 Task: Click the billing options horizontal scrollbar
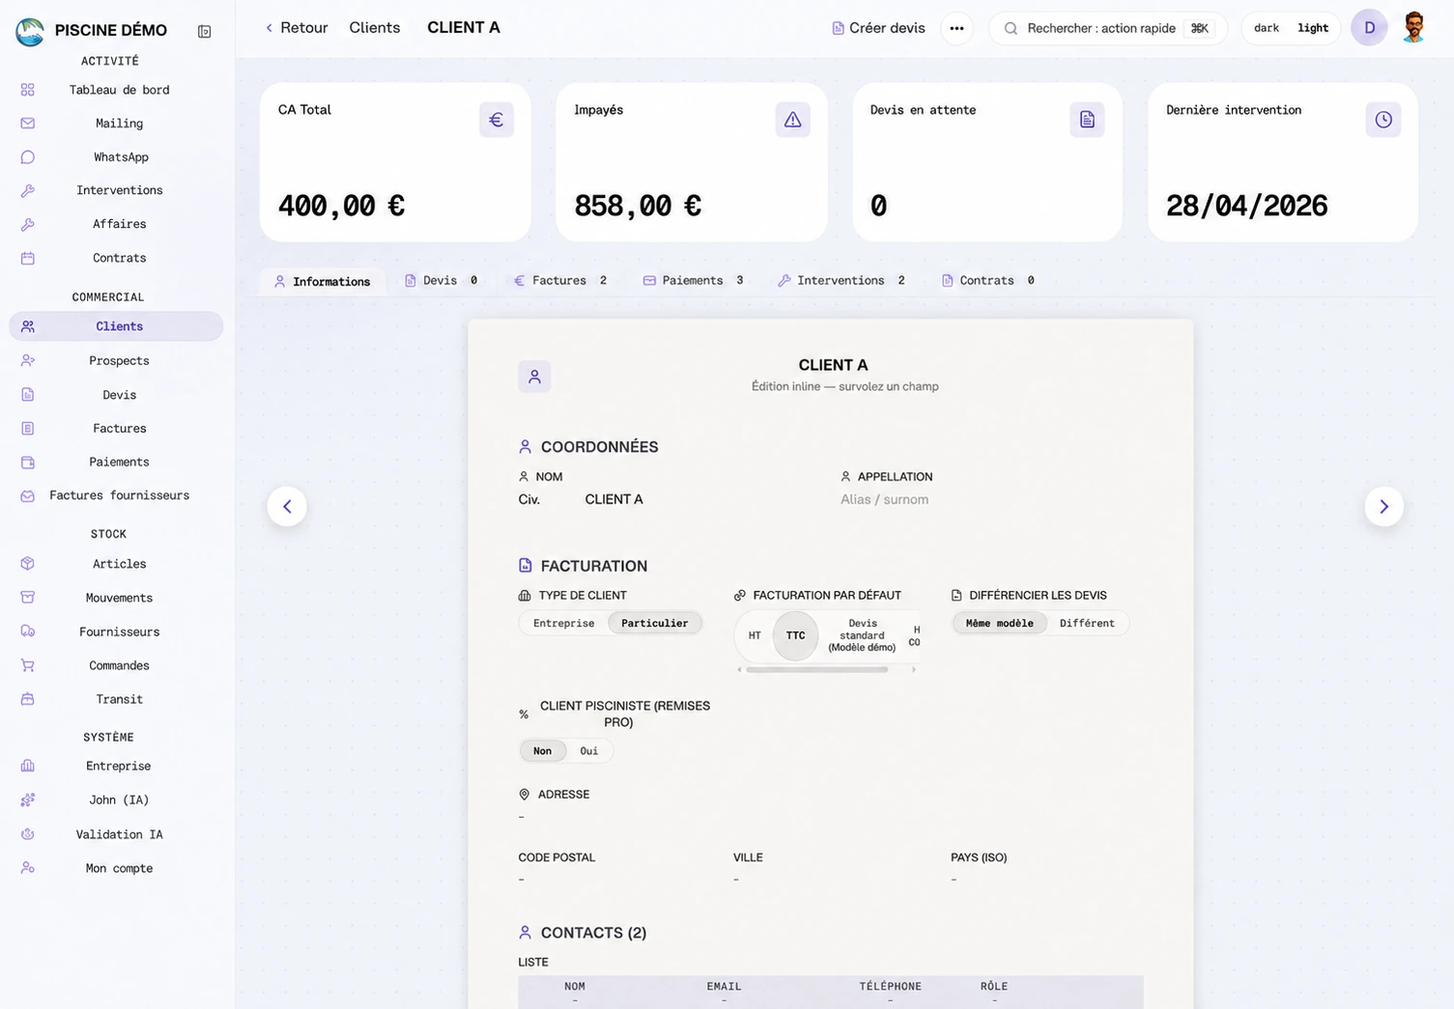(817, 670)
